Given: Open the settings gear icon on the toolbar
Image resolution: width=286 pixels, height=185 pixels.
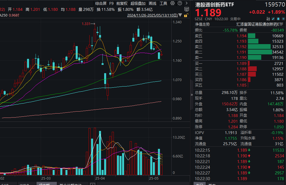Looking at the screenshot, I should [172, 3].
